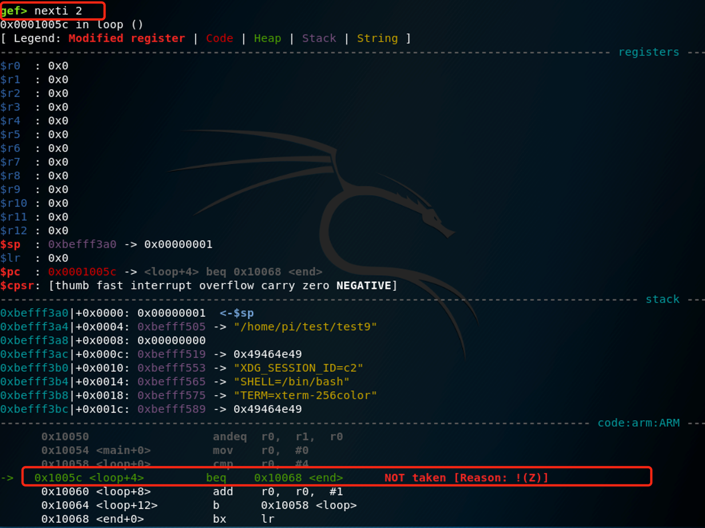The image size is (705, 528).
Task: Click the red $pc register name
Action: coord(10,272)
